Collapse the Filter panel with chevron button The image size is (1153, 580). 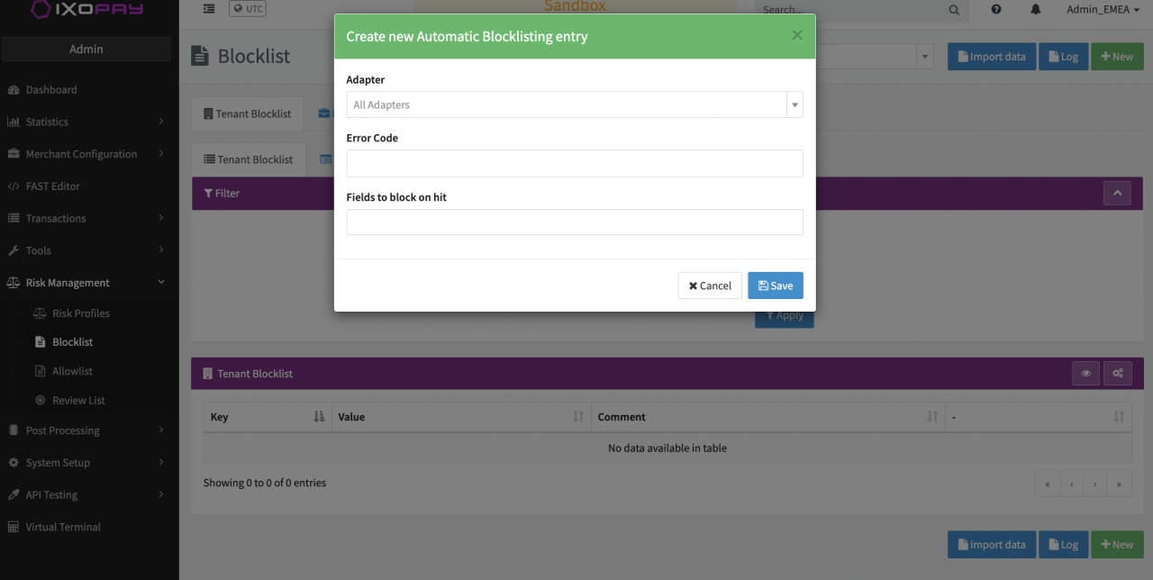(x=1117, y=193)
